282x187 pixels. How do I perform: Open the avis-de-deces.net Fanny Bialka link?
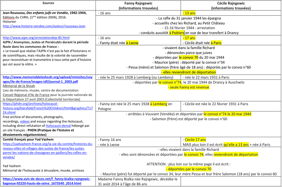click(47, 181)
